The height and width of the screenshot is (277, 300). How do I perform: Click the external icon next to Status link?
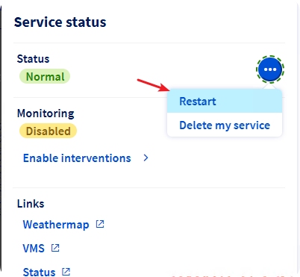pos(66,272)
